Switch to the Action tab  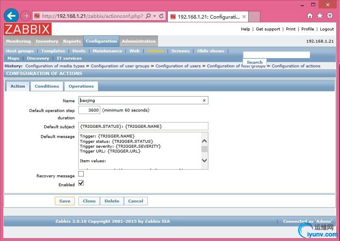[17, 86]
